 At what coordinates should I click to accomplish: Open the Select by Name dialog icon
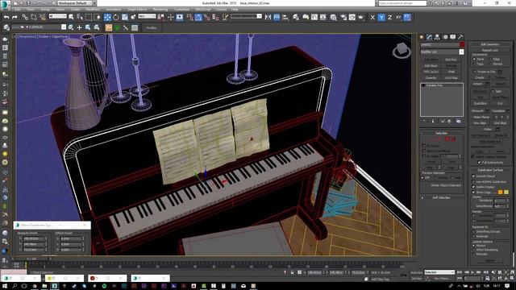click(x=80, y=18)
